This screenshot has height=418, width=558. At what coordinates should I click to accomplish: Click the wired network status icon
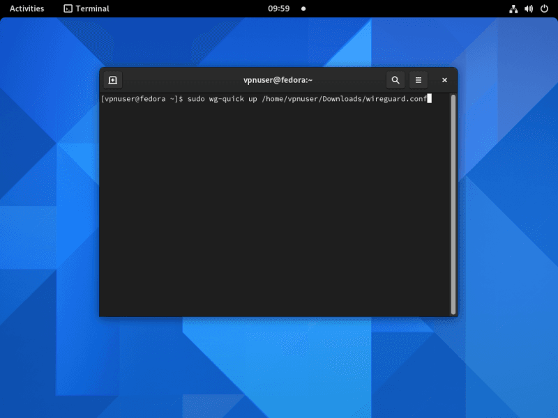pos(513,8)
